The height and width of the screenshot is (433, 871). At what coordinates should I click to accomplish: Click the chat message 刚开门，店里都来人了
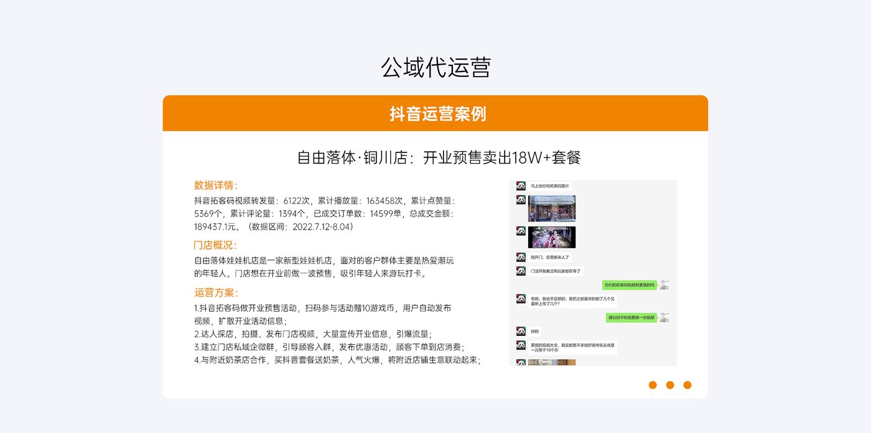click(550, 257)
